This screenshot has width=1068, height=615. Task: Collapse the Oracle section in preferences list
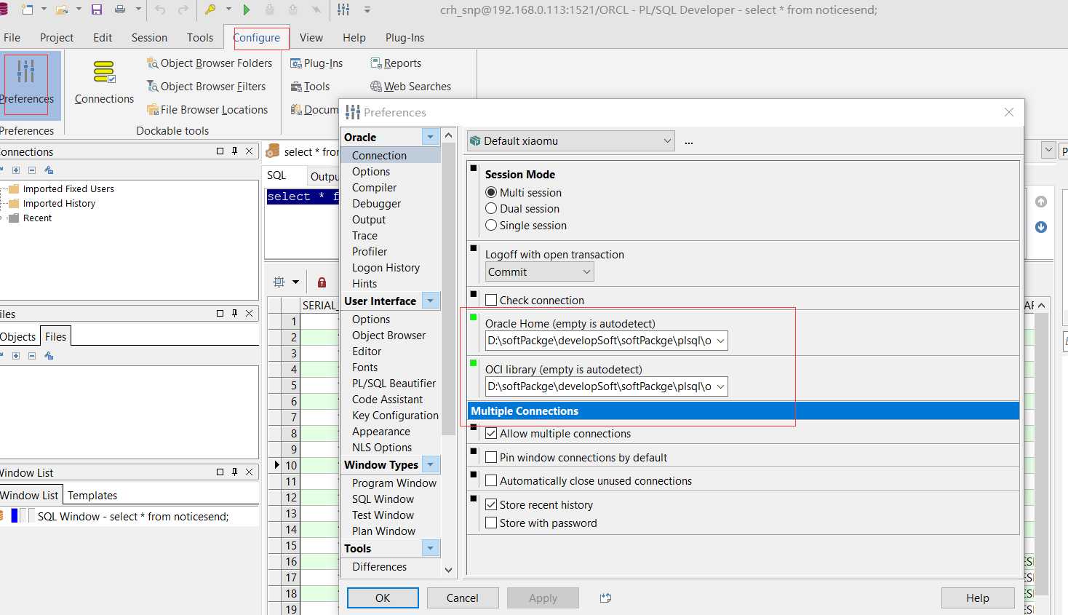(431, 137)
